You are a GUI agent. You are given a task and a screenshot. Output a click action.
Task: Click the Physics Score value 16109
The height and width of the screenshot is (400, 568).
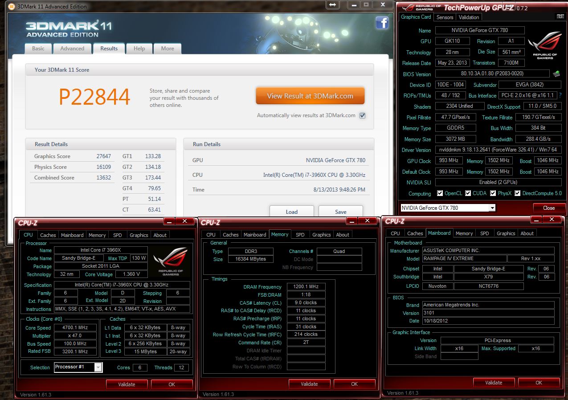103,167
